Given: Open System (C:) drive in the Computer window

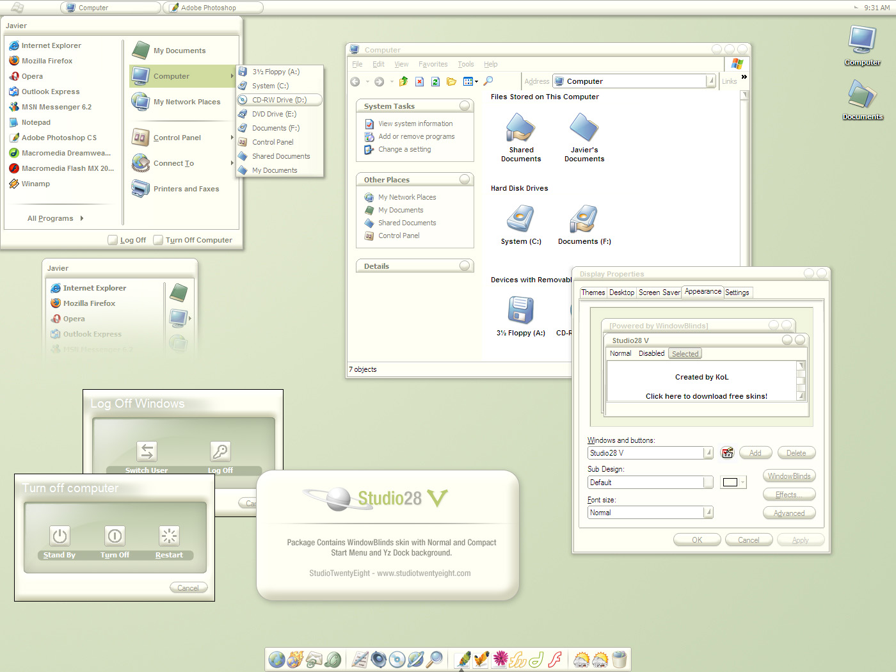Looking at the screenshot, I should pos(520,220).
